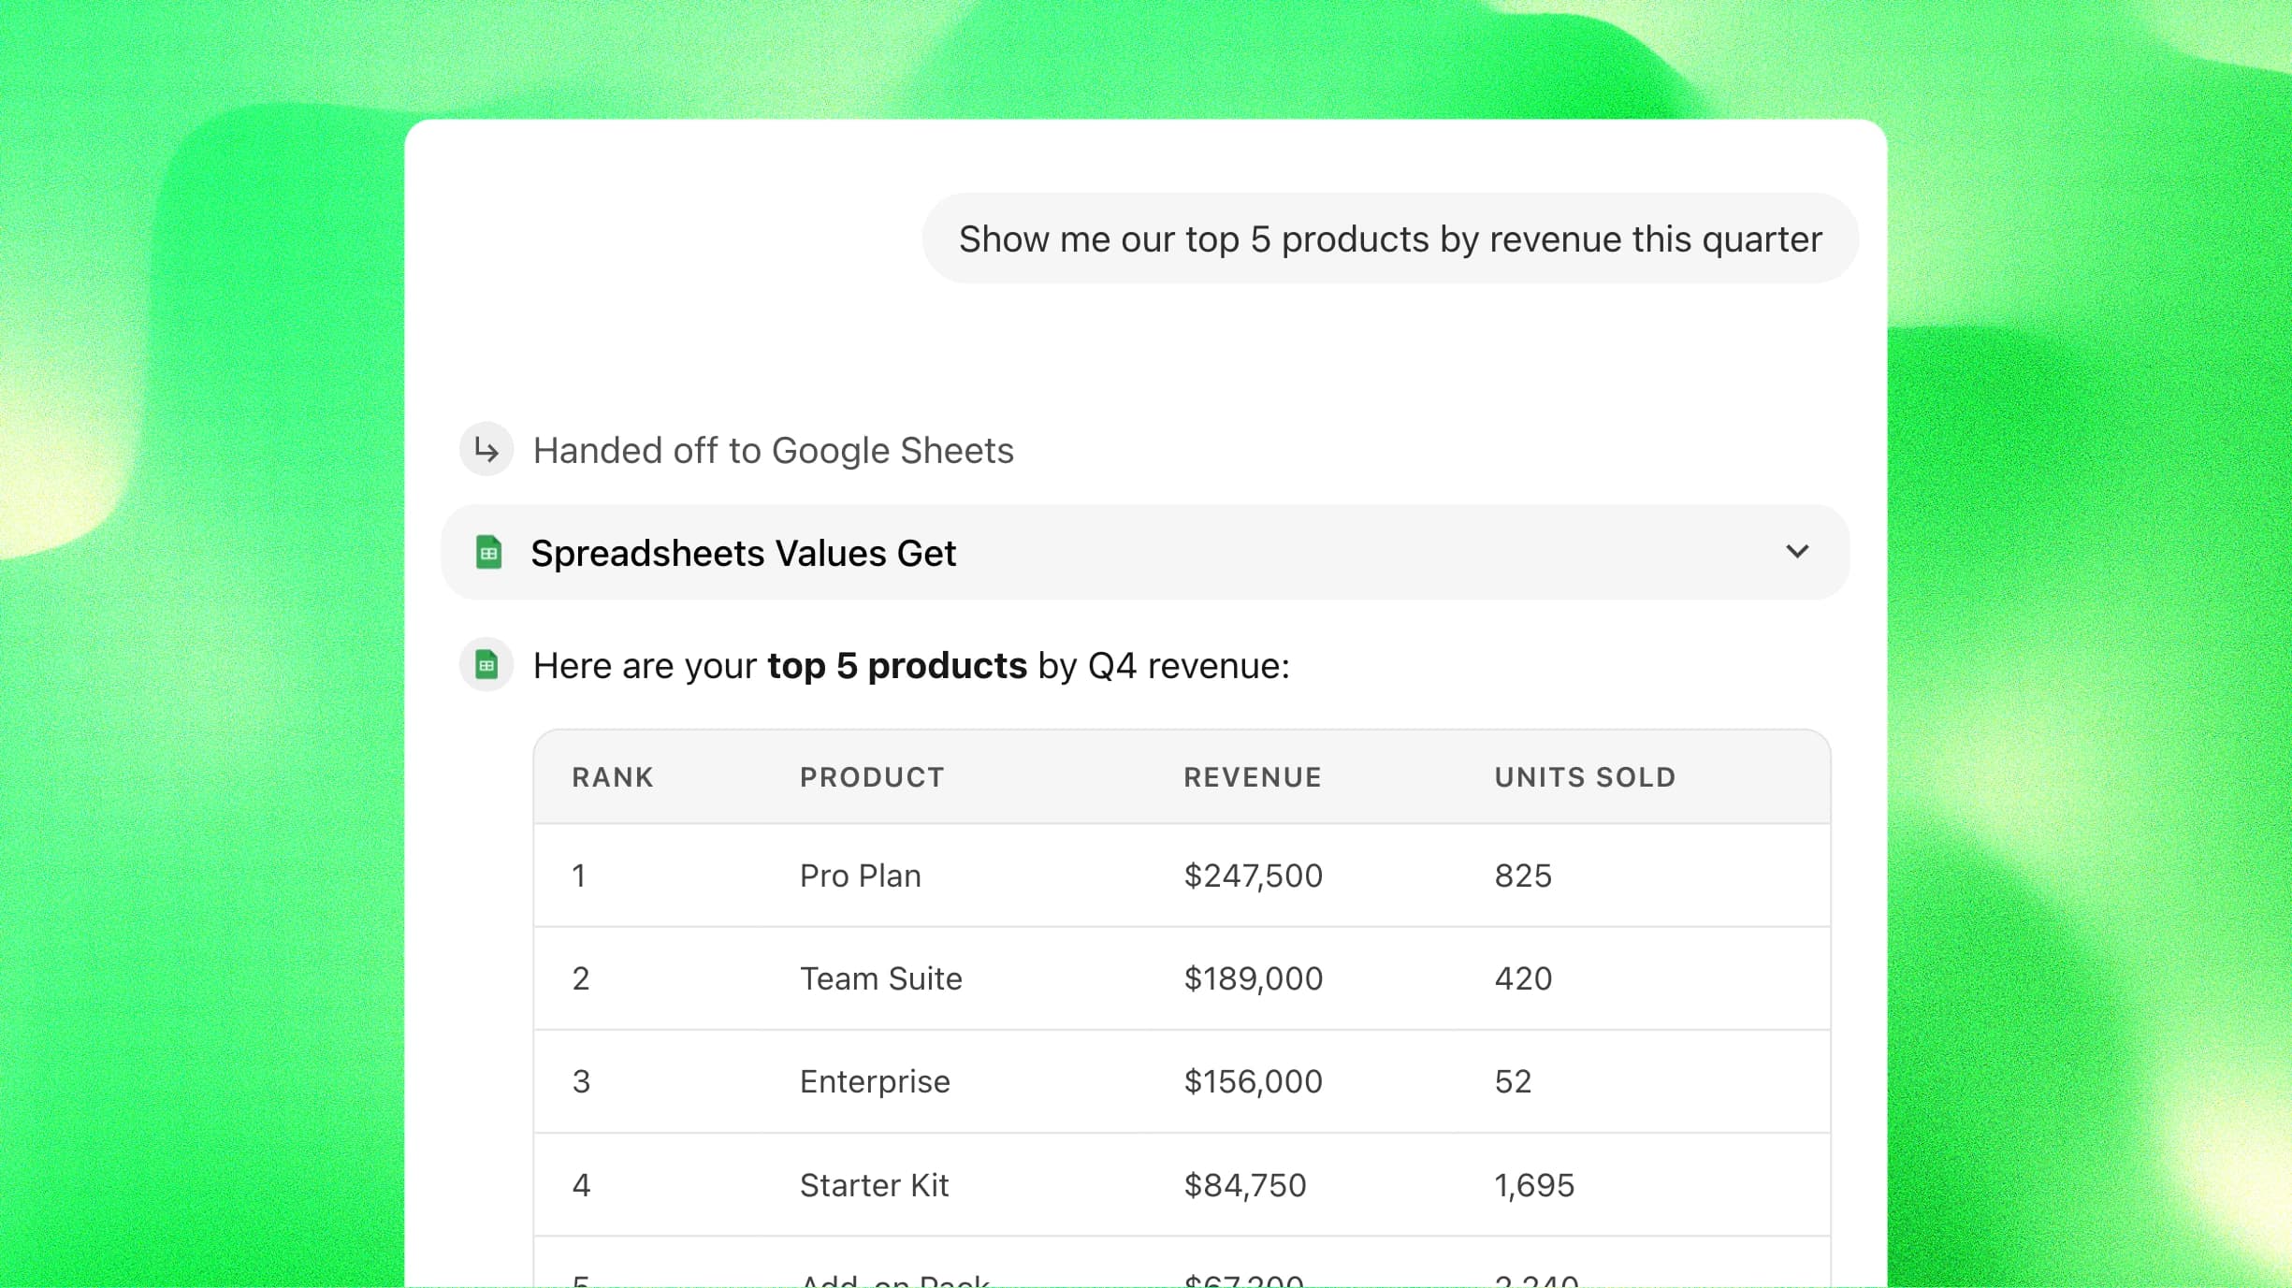Click the REVENUE column header

point(1253,776)
